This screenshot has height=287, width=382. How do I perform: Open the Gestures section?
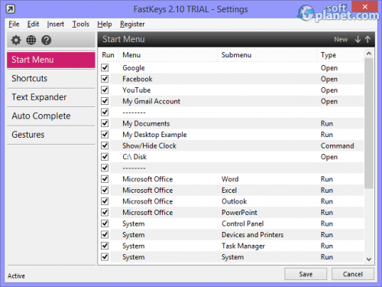click(x=51, y=135)
